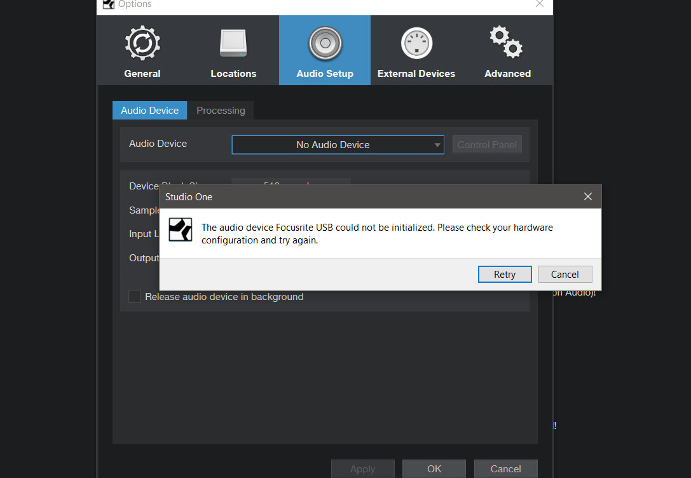Click the Apply button in Options

pyautogui.click(x=363, y=468)
